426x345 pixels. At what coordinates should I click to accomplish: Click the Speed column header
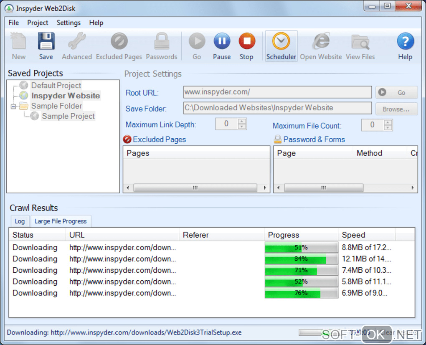pyautogui.click(x=367, y=235)
